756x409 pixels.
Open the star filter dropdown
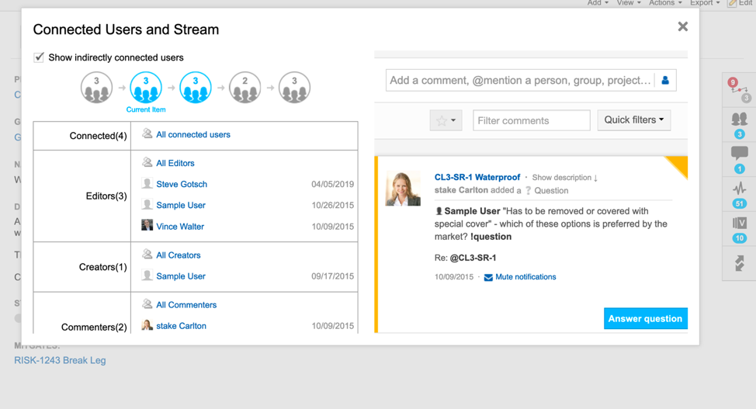click(446, 120)
